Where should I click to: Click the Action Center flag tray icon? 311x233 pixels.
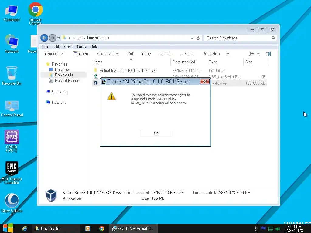(x=263, y=229)
